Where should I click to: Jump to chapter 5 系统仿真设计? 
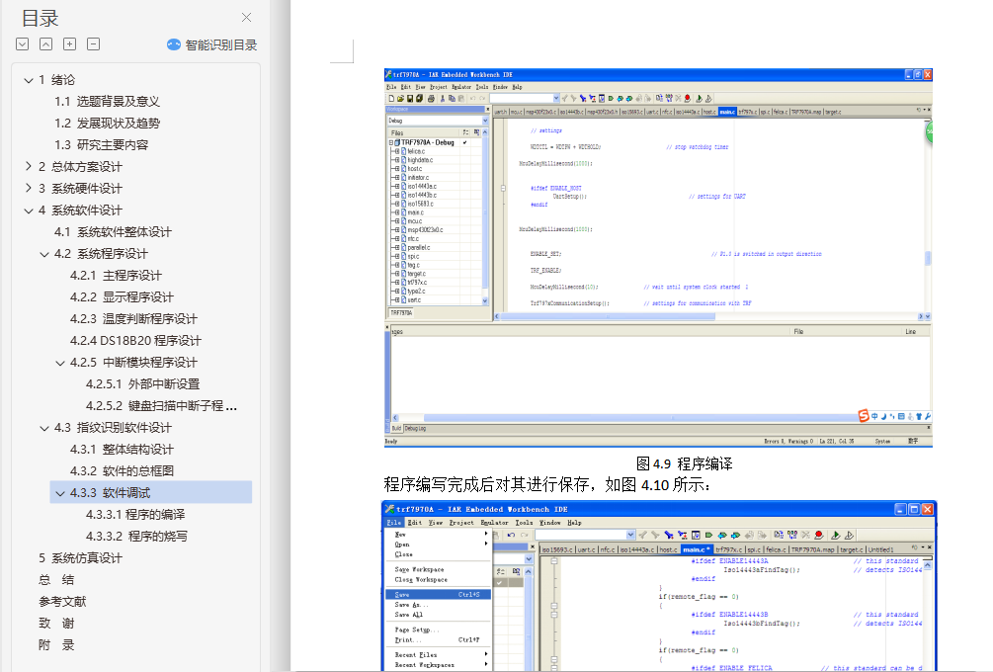tap(80, 558)
